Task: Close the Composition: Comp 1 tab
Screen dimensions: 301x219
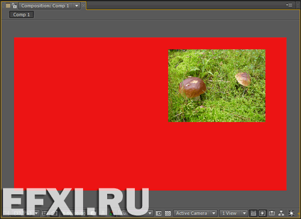Action: [x=84, y=5]
